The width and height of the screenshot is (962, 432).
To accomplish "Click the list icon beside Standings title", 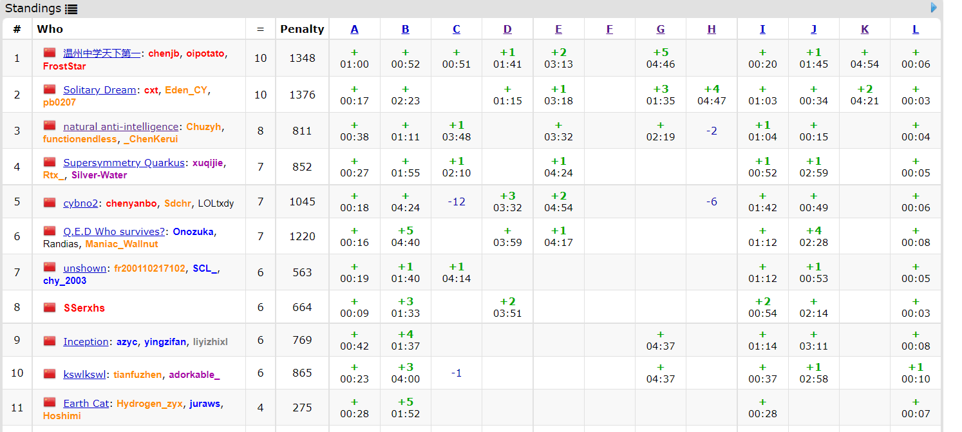I will [71, 9].
